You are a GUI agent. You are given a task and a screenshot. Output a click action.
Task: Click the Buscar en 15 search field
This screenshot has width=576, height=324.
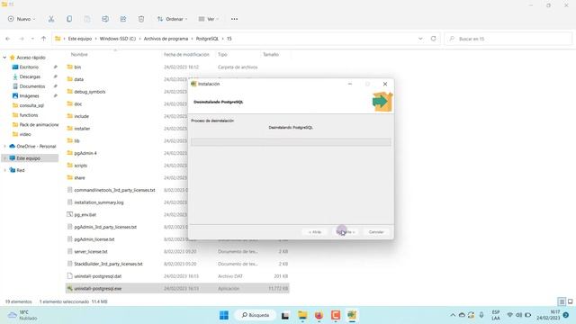tap(508, 39)
